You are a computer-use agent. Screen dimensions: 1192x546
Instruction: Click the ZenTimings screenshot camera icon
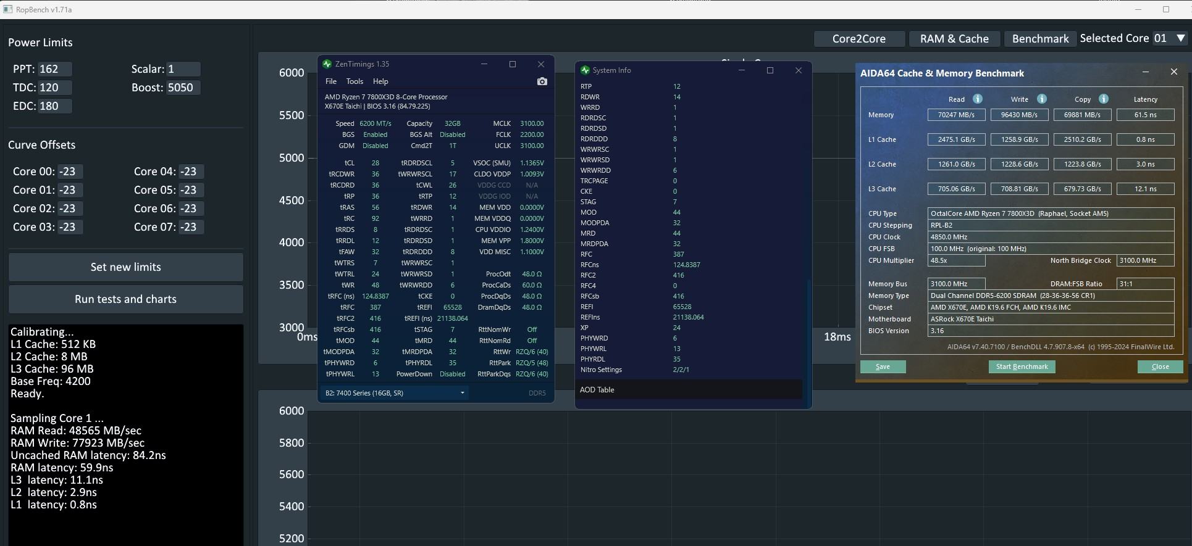tap(542, 81)
